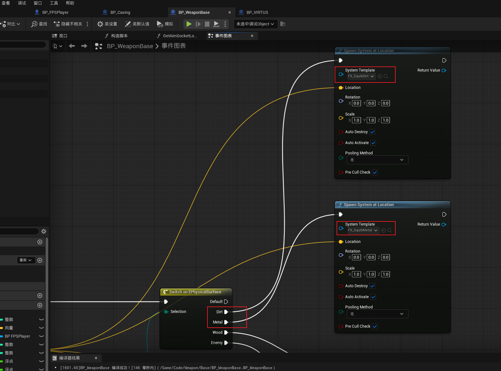This screenshot has height=371, width=501.
Task: Navigate back with left arrow
Action: pyautogui.click(x=72, y=46)
